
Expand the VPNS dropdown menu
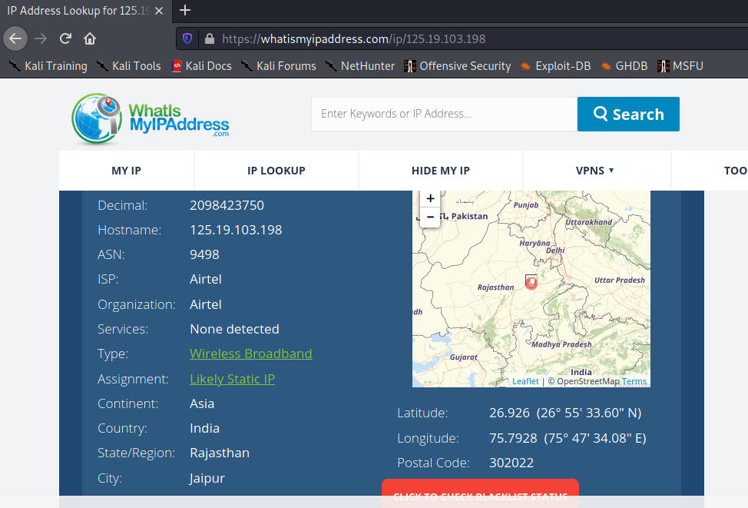point(595,171)
